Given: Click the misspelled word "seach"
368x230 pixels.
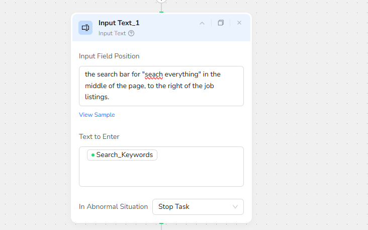Looking at the screenshot, I should pos(154,74).
